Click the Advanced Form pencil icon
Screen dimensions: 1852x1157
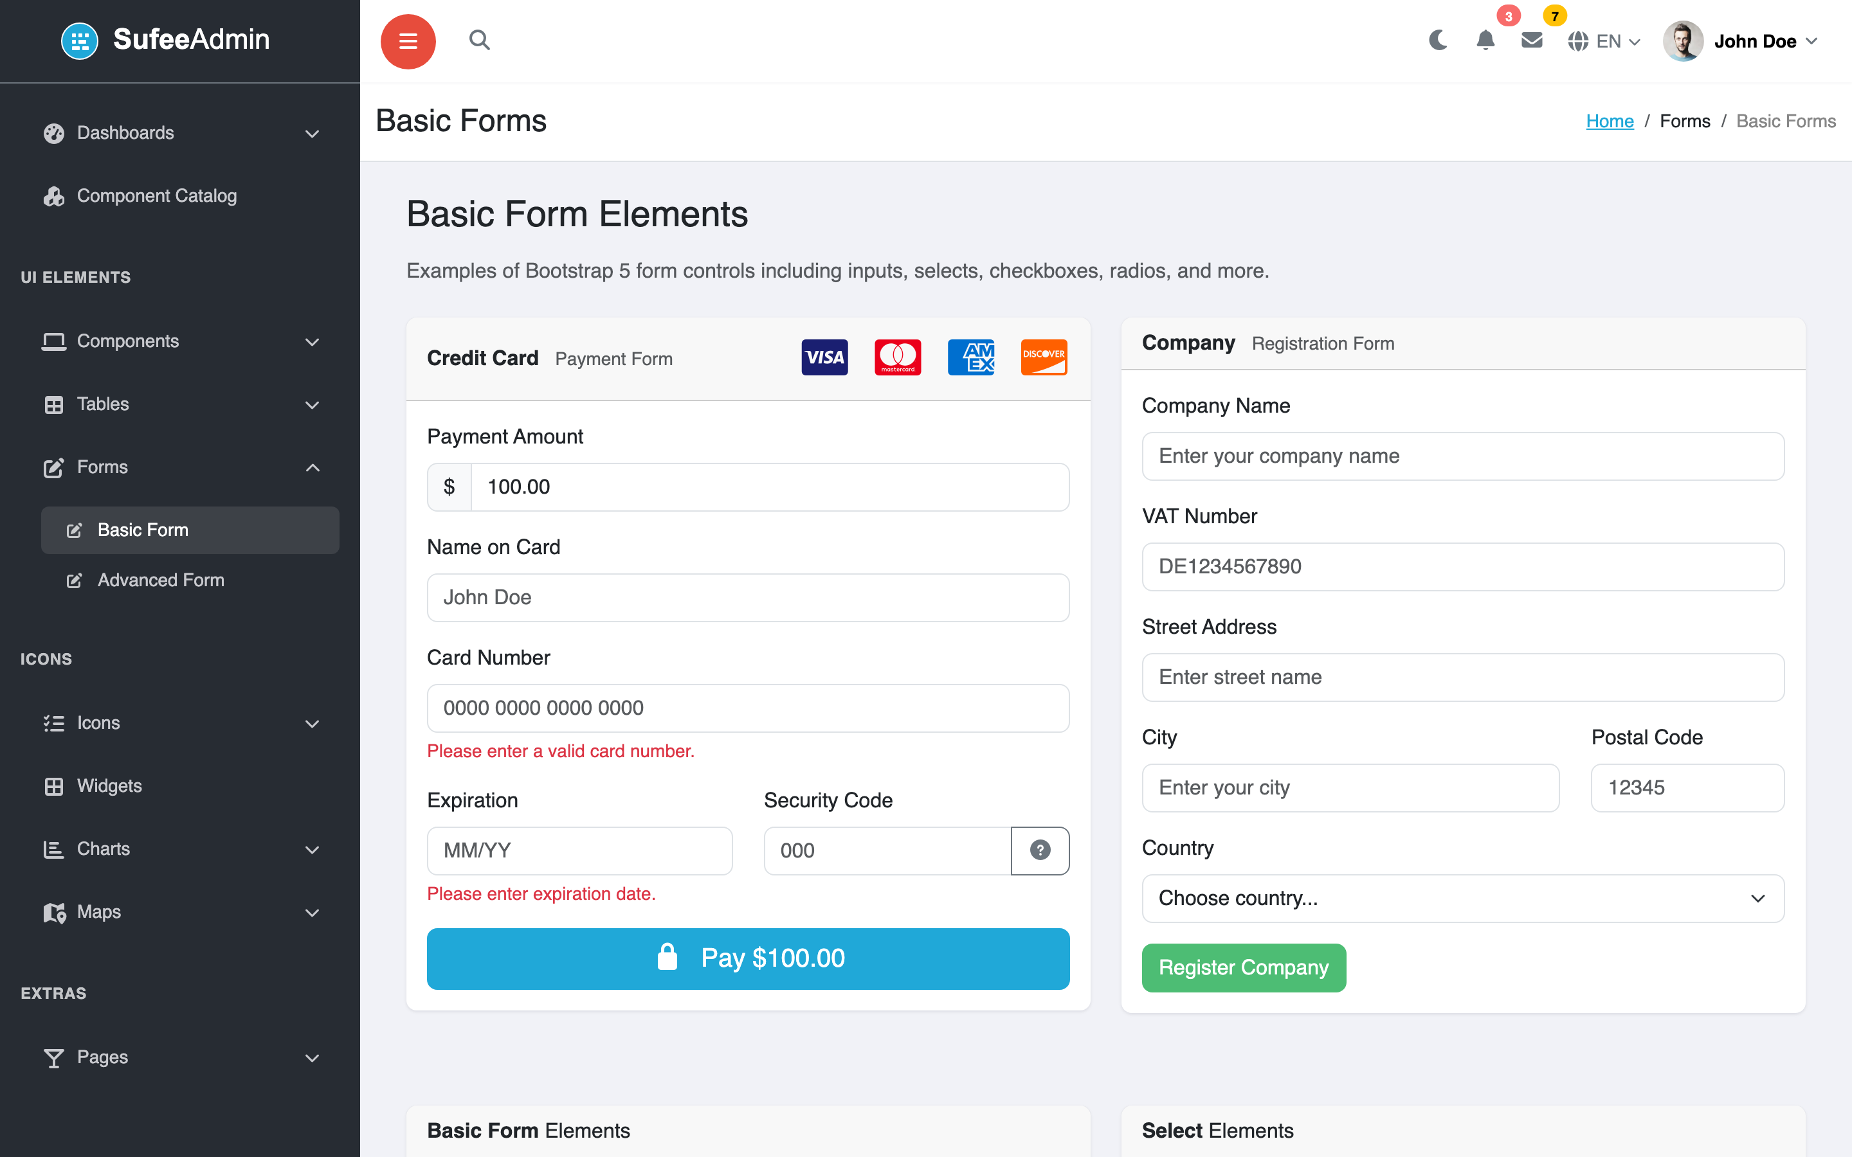coord(74,581)
